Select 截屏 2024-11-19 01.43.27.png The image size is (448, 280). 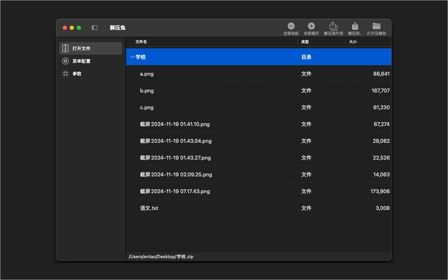point(175,158)
